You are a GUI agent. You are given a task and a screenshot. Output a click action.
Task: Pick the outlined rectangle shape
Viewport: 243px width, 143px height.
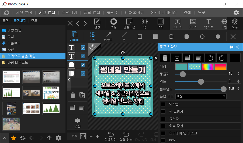[140, 37]
